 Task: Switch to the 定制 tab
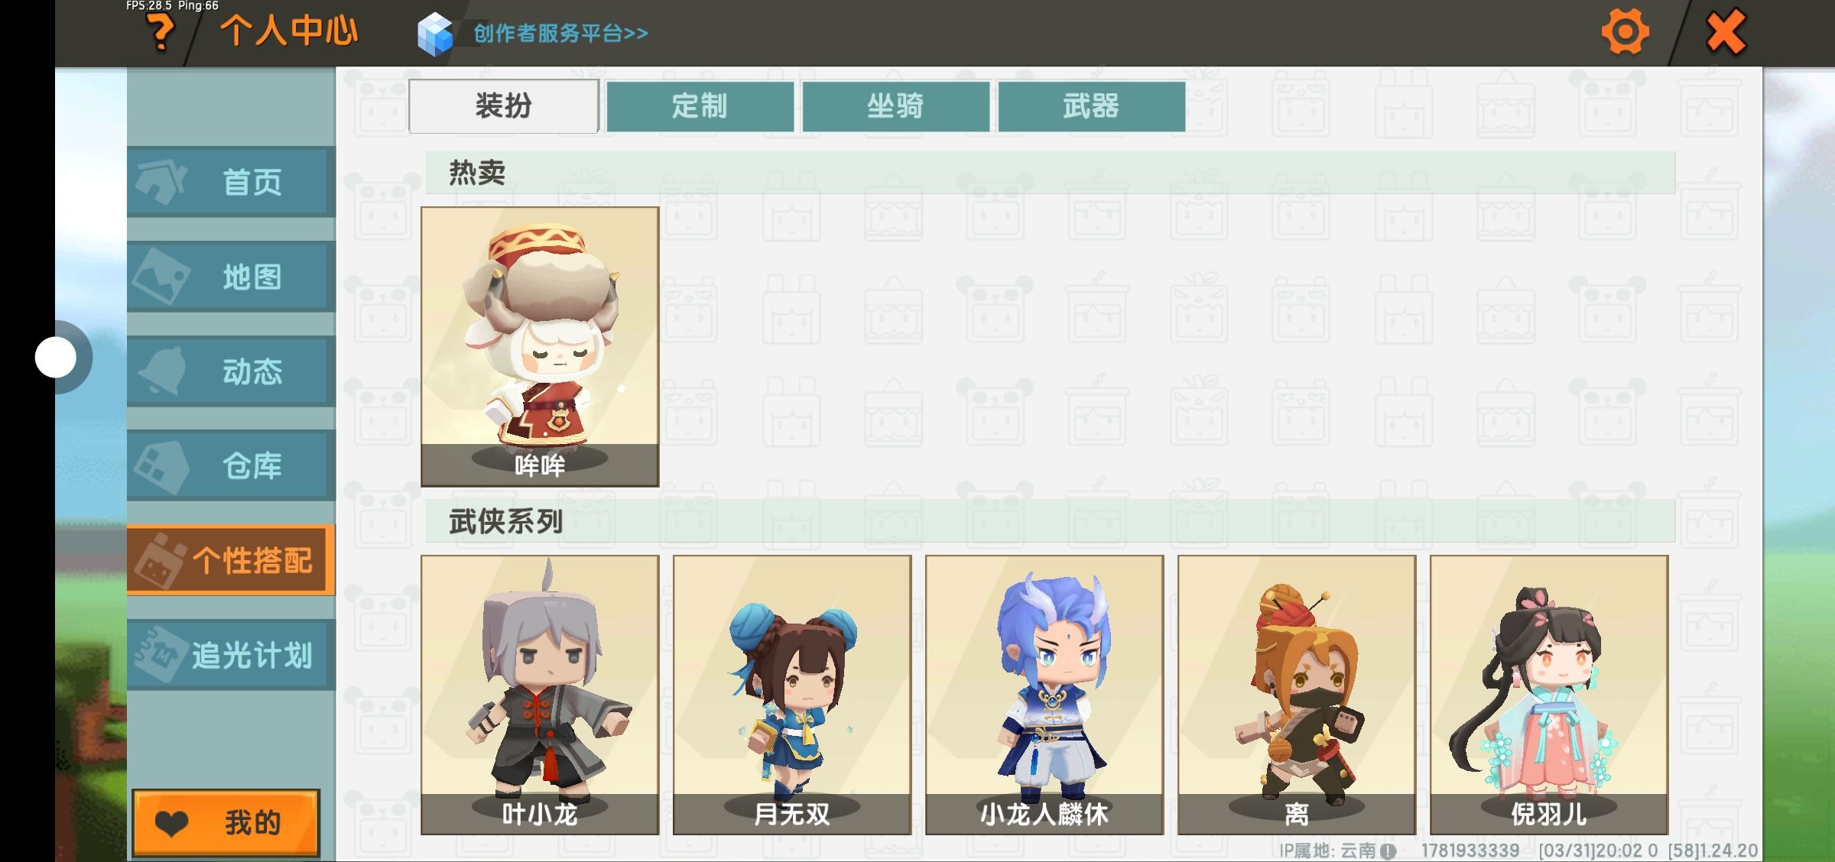(700, 106)
